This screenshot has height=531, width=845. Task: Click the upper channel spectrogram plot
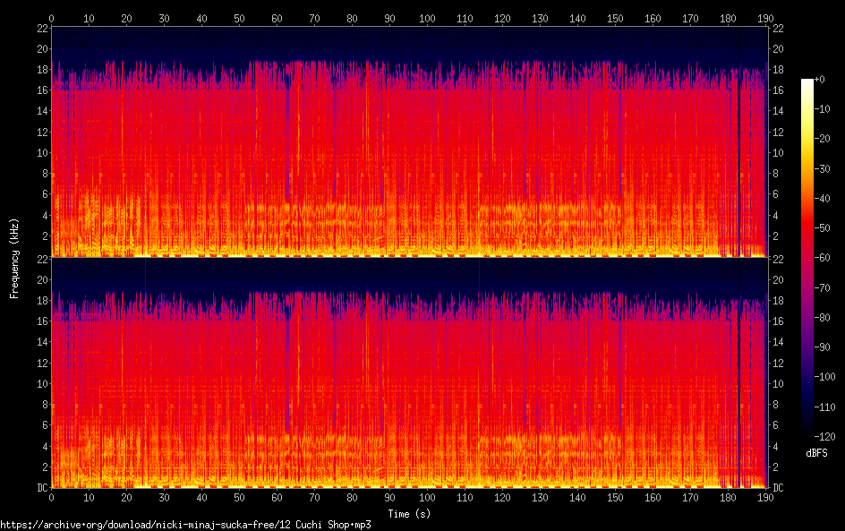pyautogui.click(x=409, y=141)
